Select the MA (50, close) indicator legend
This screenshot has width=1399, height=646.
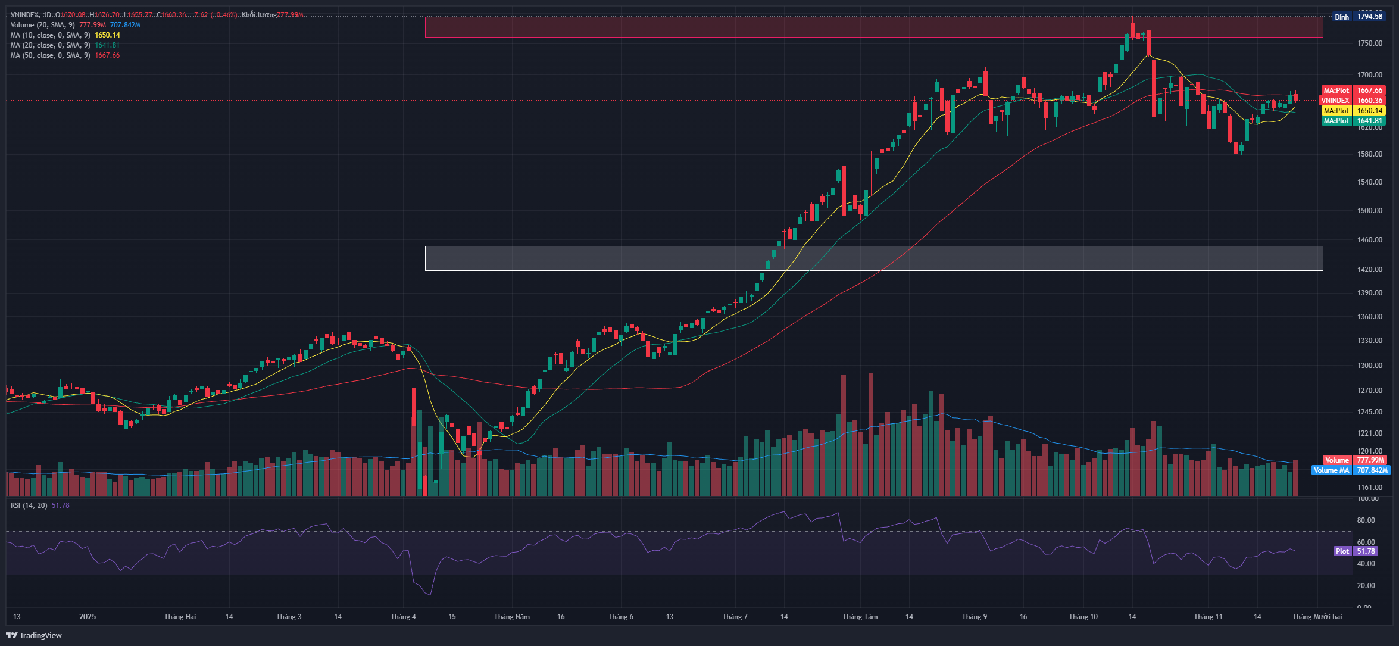[x=50, y=55]
